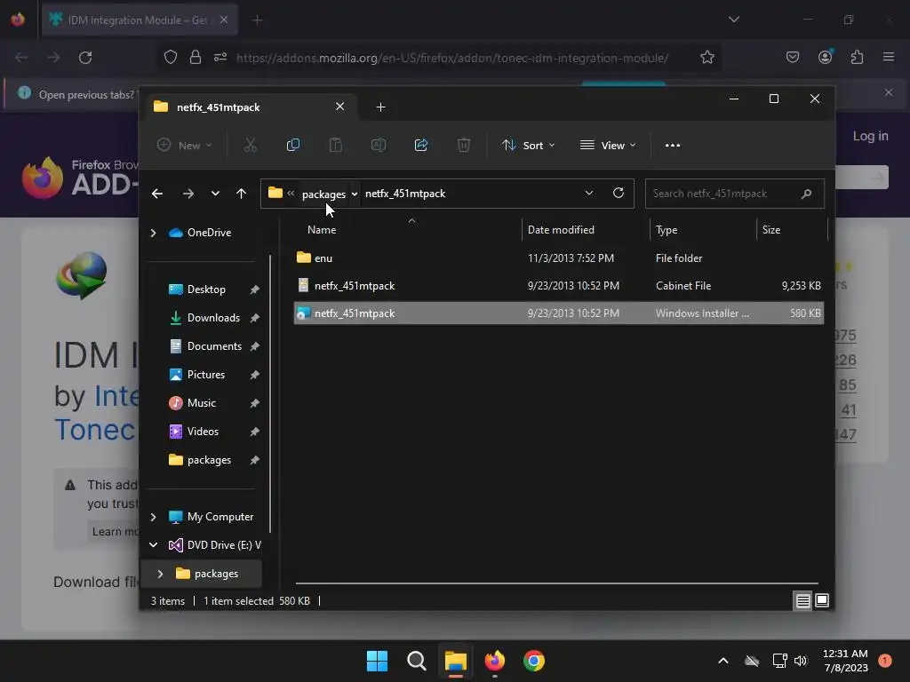Image resolution: width=910 pixels, height=682 pixels.
Task: Show hidden system tray icons chevron
Action: coord(723,661)
